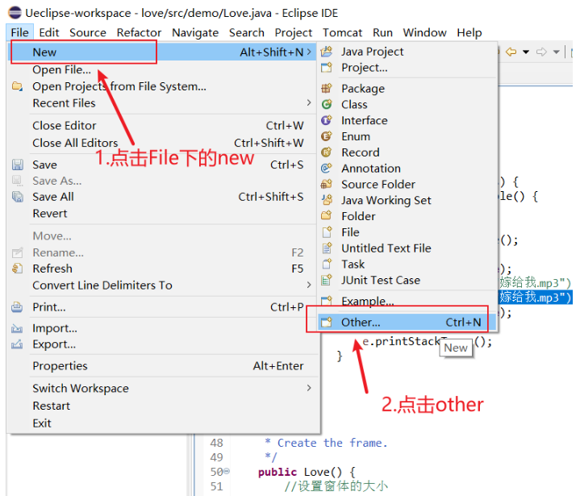Click the File icon in New submenu

pos(327,232)
